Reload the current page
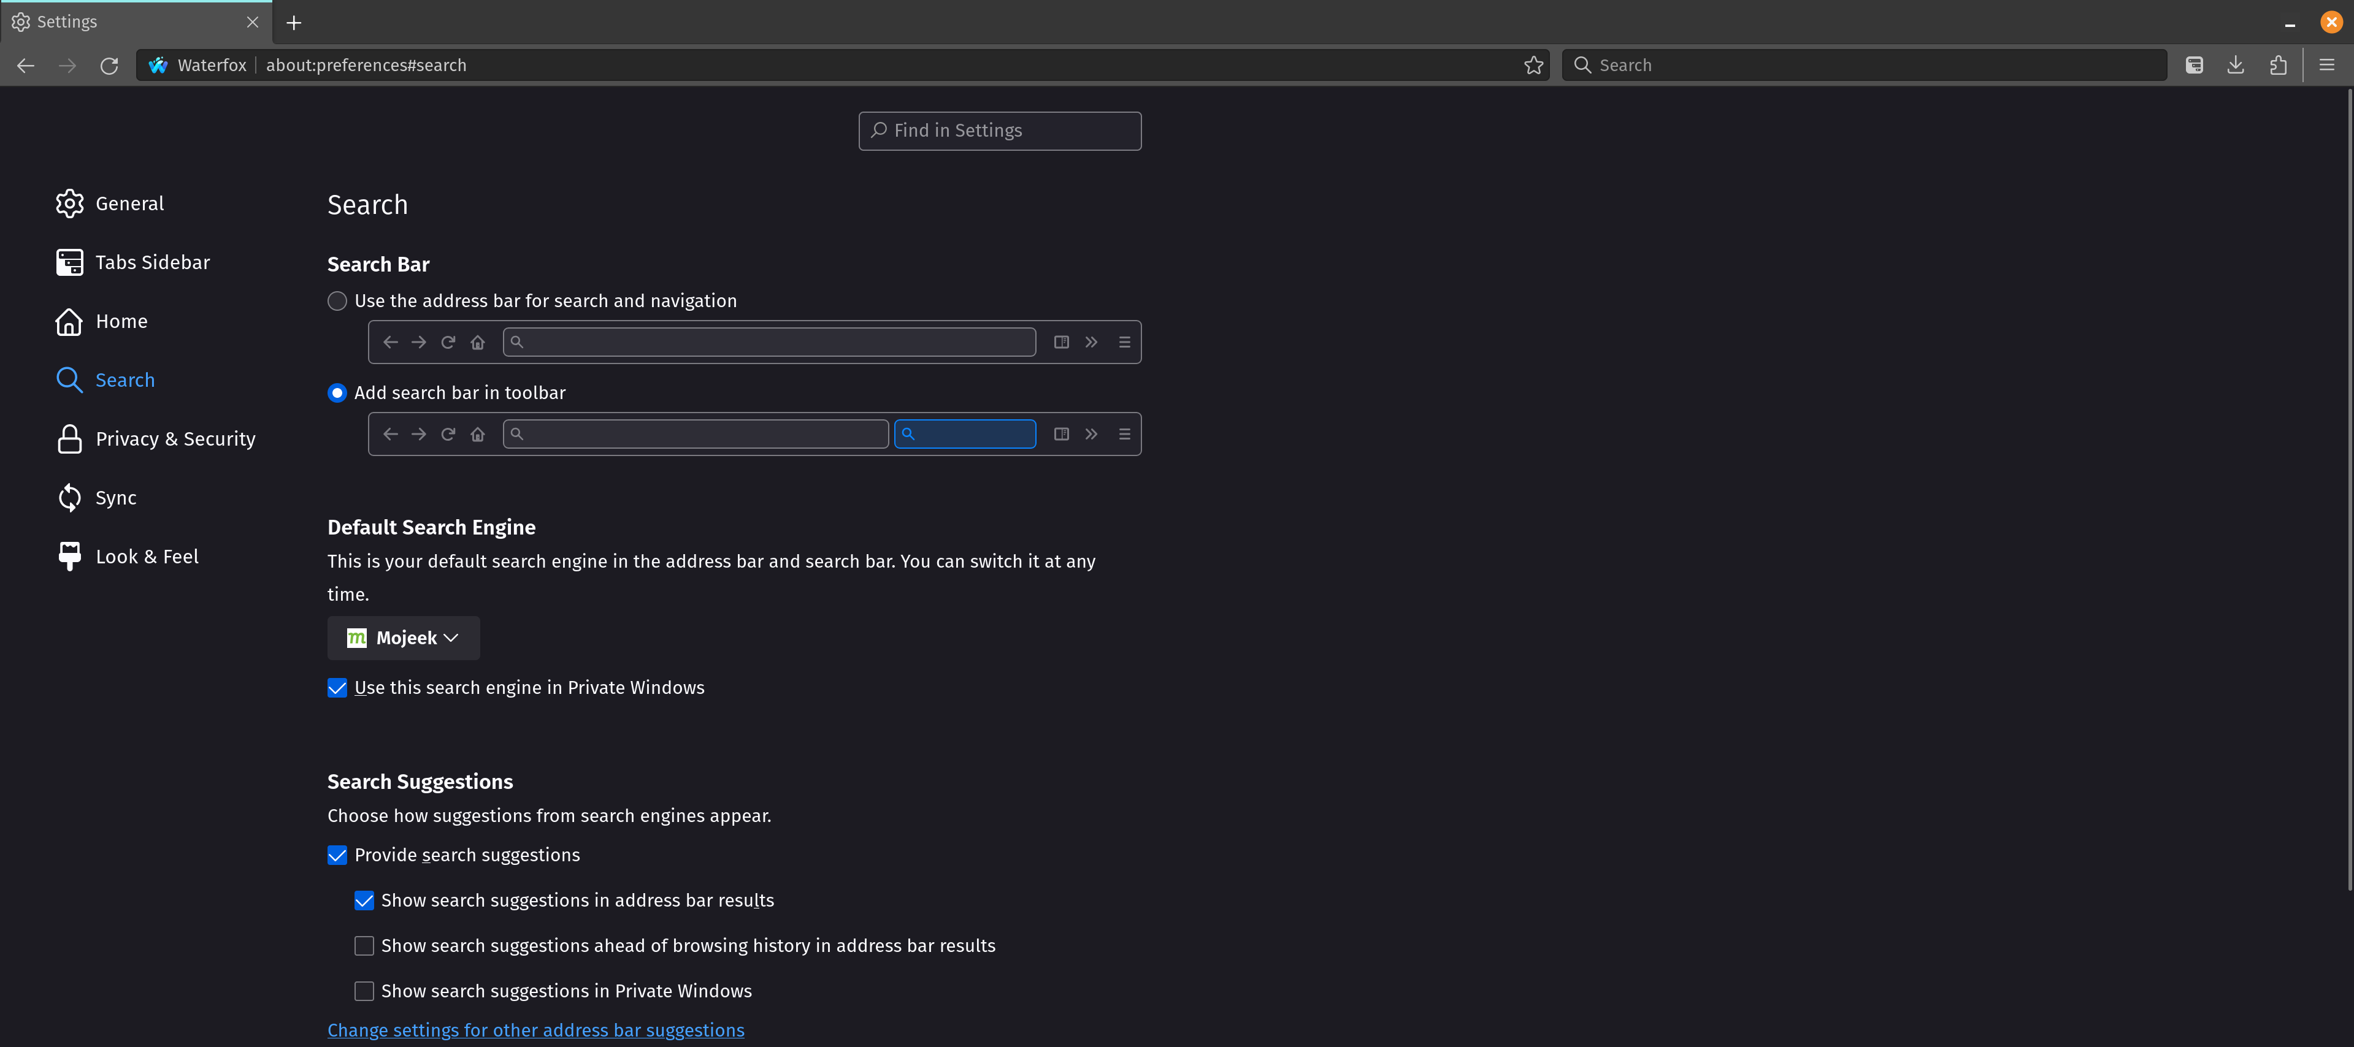2354x1047 pixels. (109, 65)
